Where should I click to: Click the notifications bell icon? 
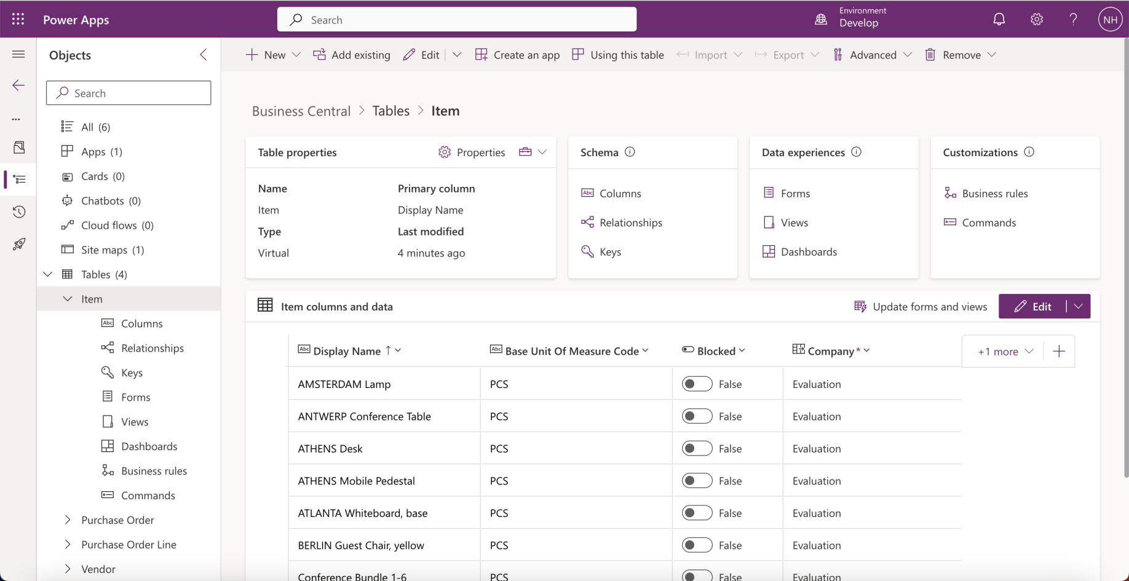click(999, 20)
